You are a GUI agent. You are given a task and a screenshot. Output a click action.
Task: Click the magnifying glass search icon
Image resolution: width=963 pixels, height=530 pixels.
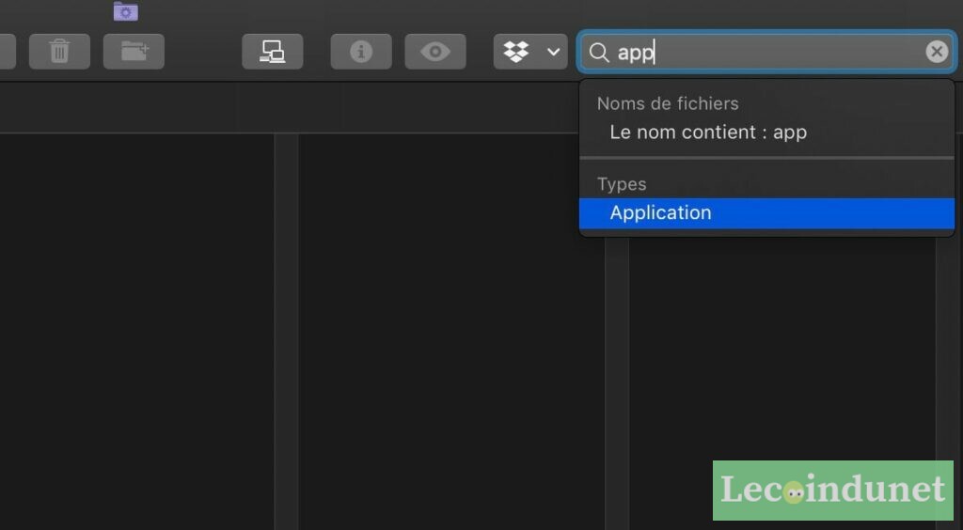599,52
